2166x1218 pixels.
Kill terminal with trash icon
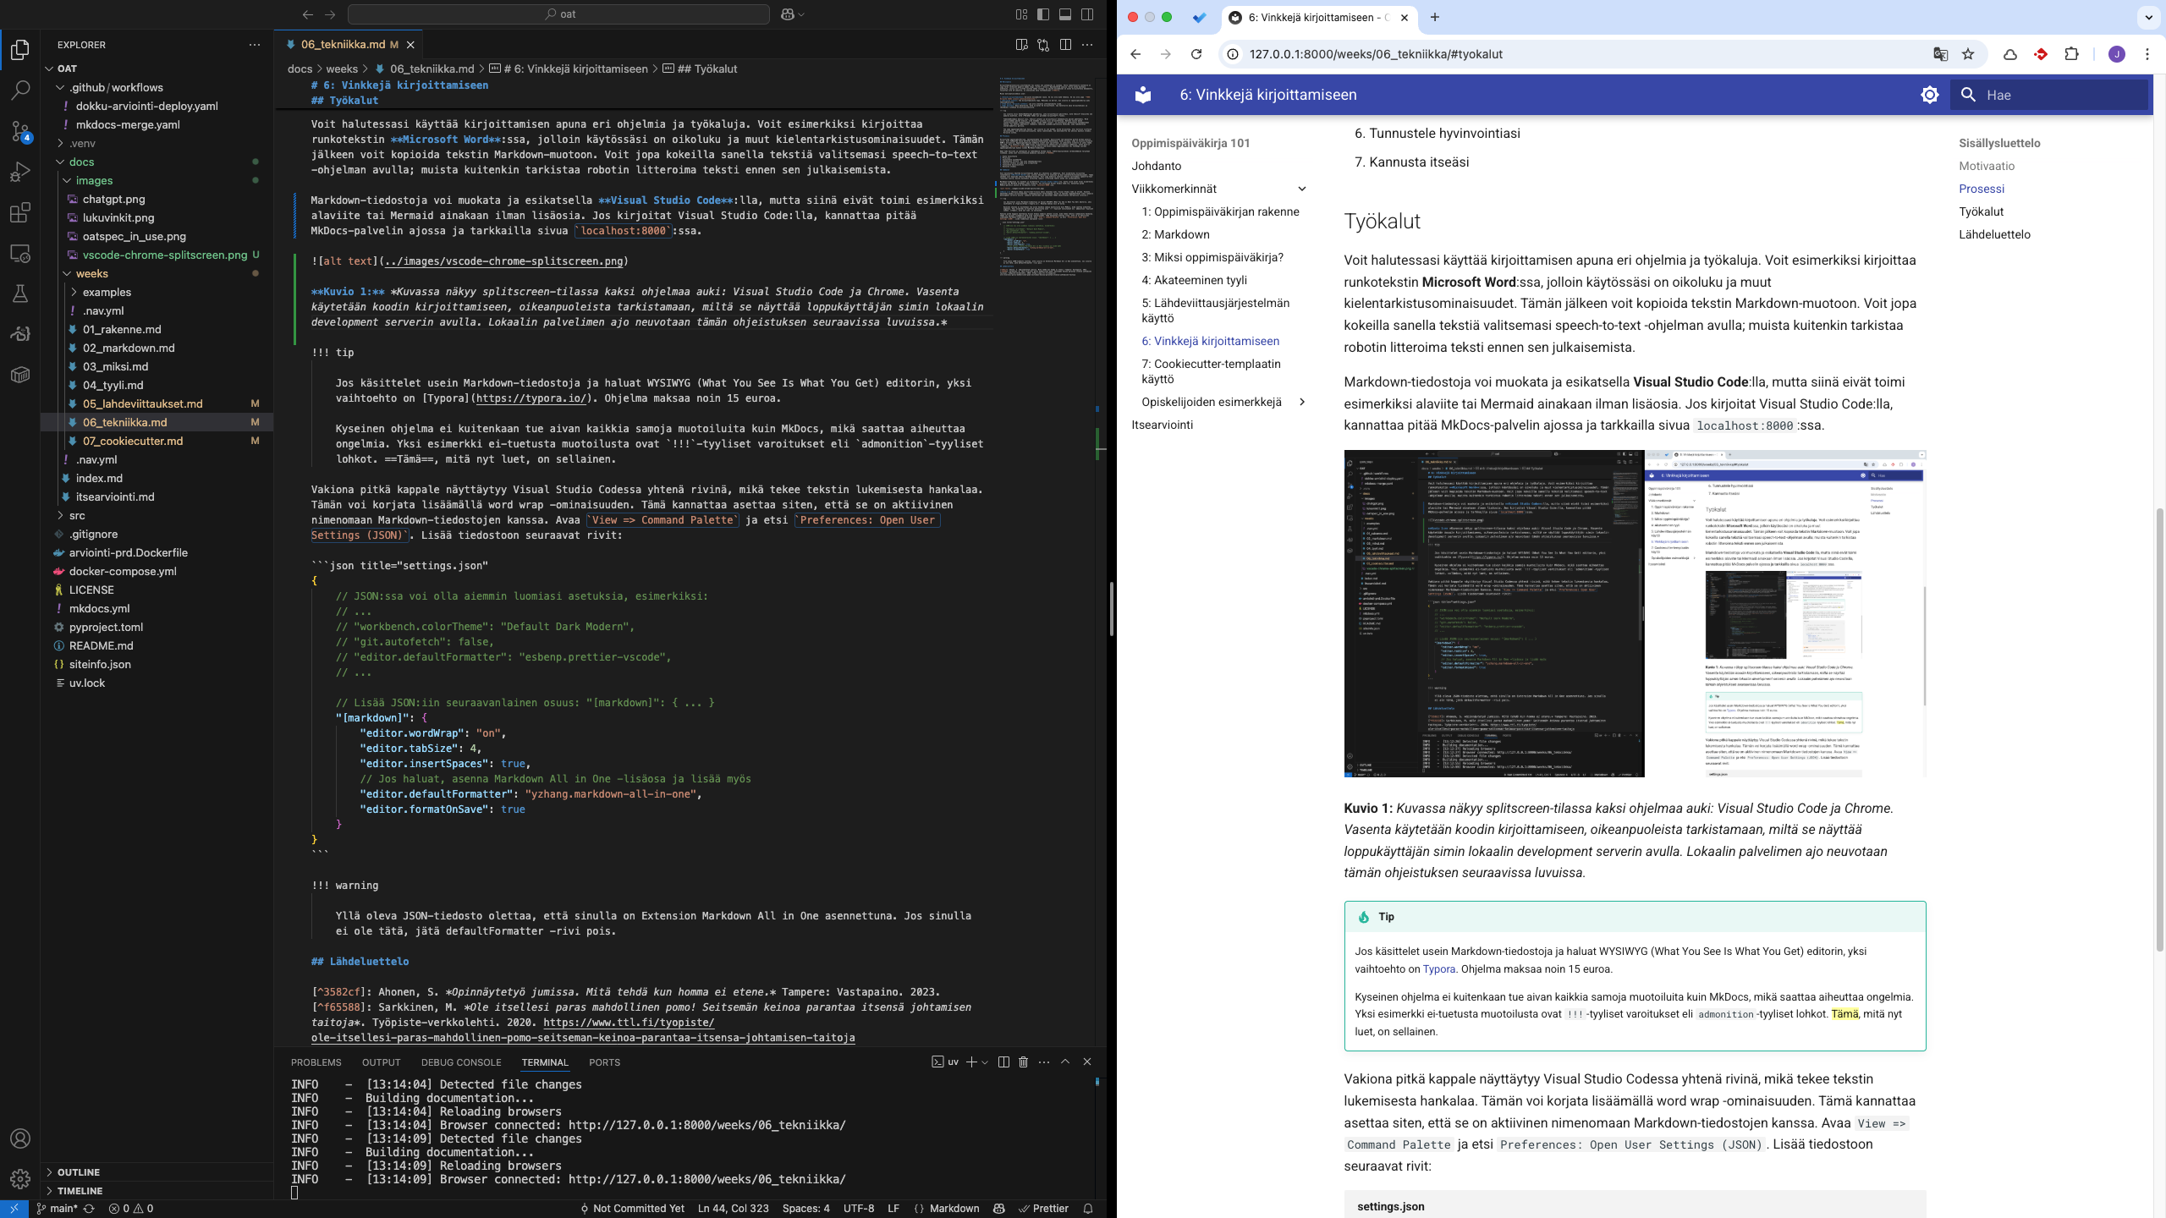tap(1023, 1062)
